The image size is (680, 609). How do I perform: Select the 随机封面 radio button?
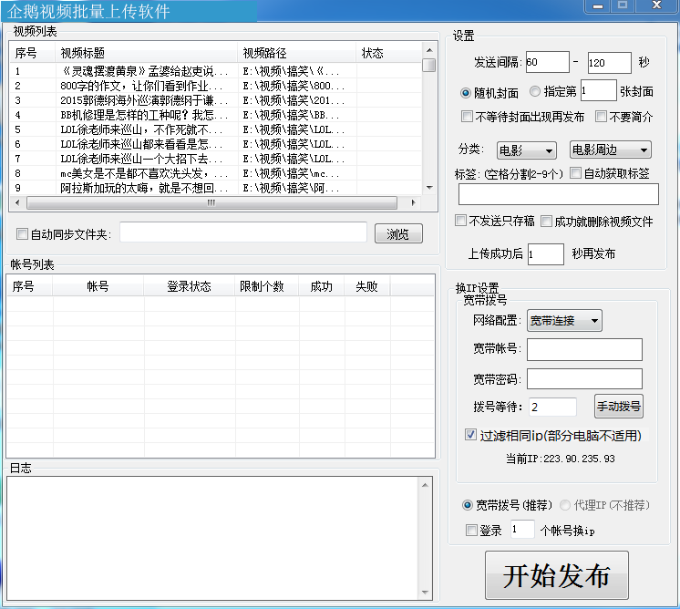465,92
